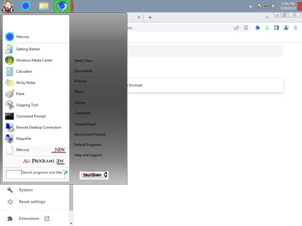Open Help and Support
This screenshot has height=226, width=302.
(x=88, y=155)
